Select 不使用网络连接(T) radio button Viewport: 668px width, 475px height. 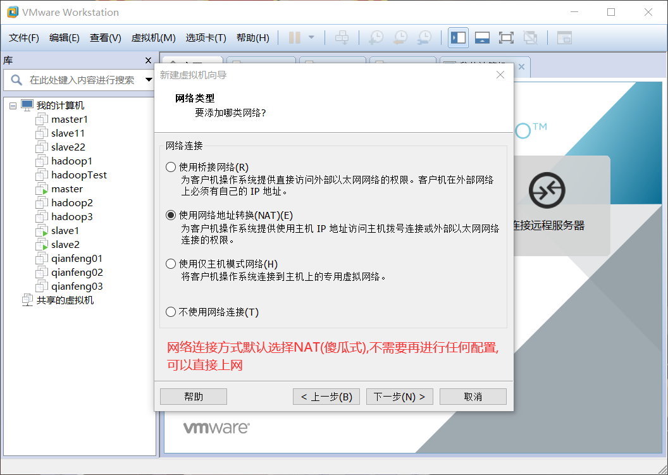pyautogui.click(x=171, y=312)
